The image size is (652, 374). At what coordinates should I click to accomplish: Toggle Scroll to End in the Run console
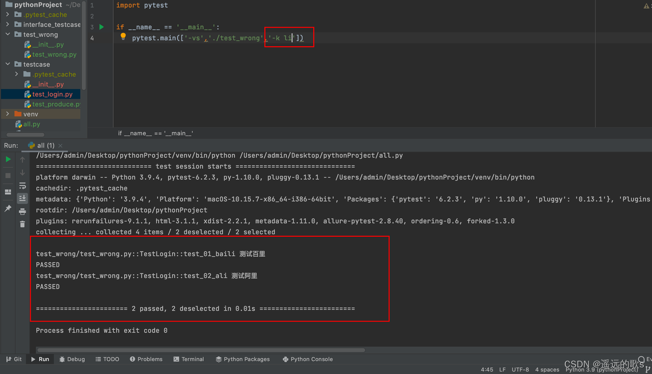(x=22, y=198)
